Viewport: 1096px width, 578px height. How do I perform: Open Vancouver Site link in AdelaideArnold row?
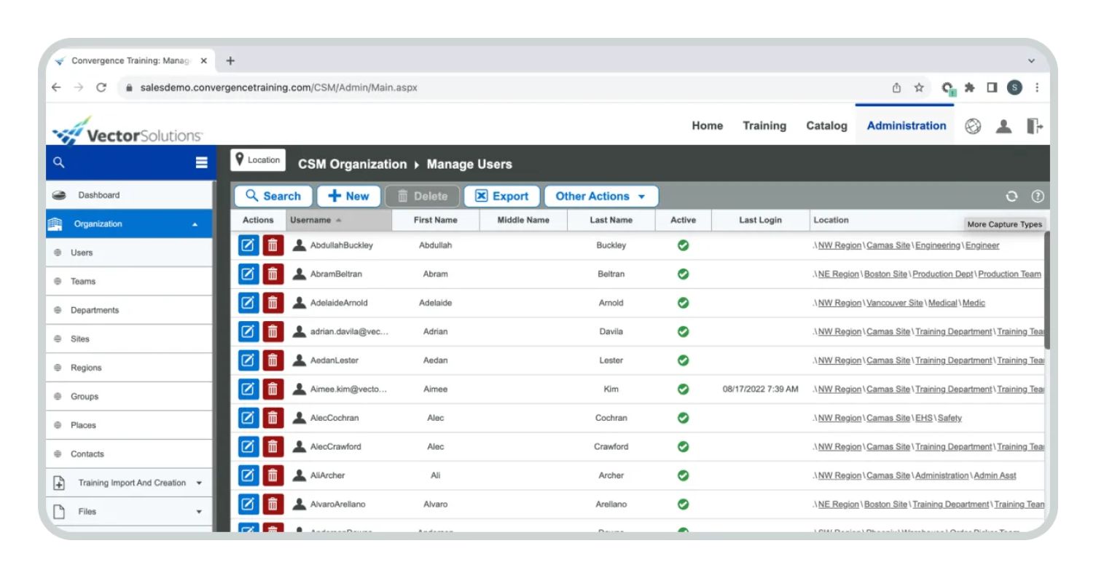click(x=895, y=303)
